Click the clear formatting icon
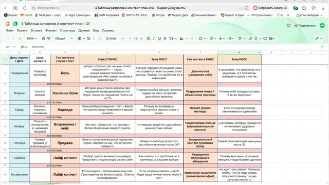 [20, 39]
